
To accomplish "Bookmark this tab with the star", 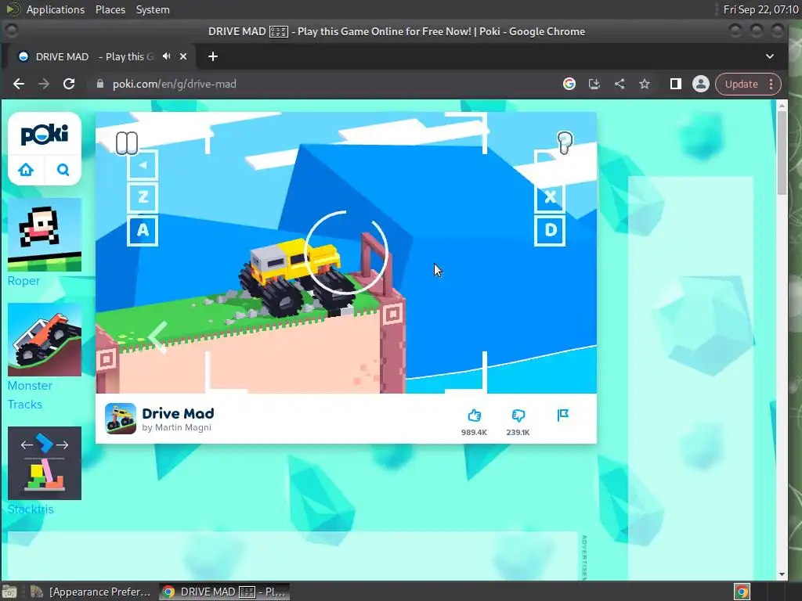I will coord(645,84).
